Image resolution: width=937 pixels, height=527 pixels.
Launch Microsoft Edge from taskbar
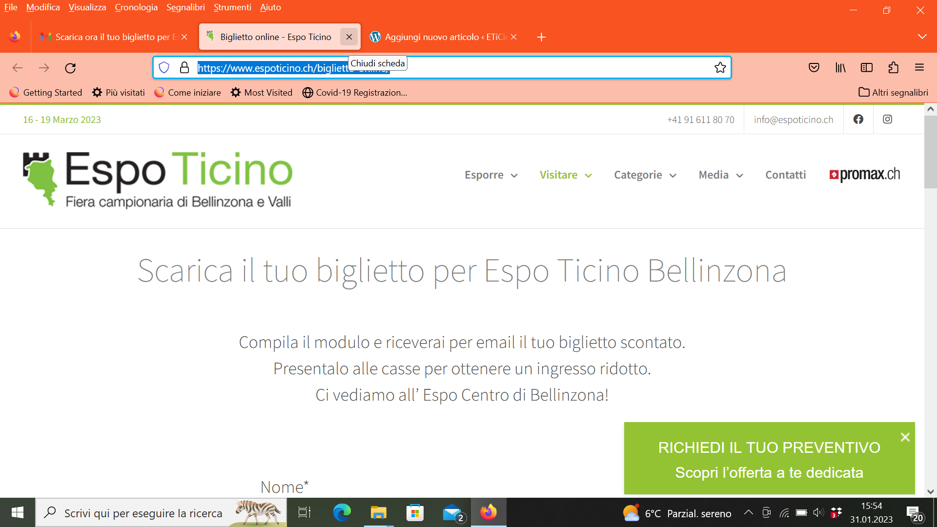(x=342, y=512)
